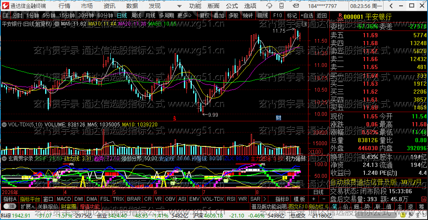
Task: Switch to 5分钟 period
Action: click(x=48, y=15)
